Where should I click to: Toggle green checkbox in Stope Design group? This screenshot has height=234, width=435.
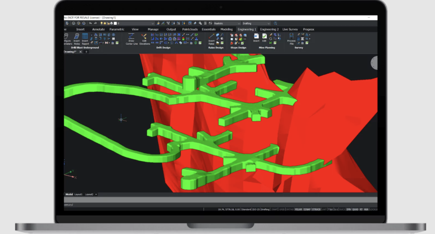coord(242,43)
